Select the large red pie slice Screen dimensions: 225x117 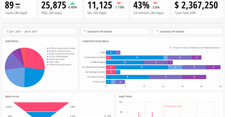[x=35, y=59]
